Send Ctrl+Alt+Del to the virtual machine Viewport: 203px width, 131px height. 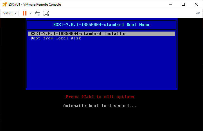pos(38,13)
